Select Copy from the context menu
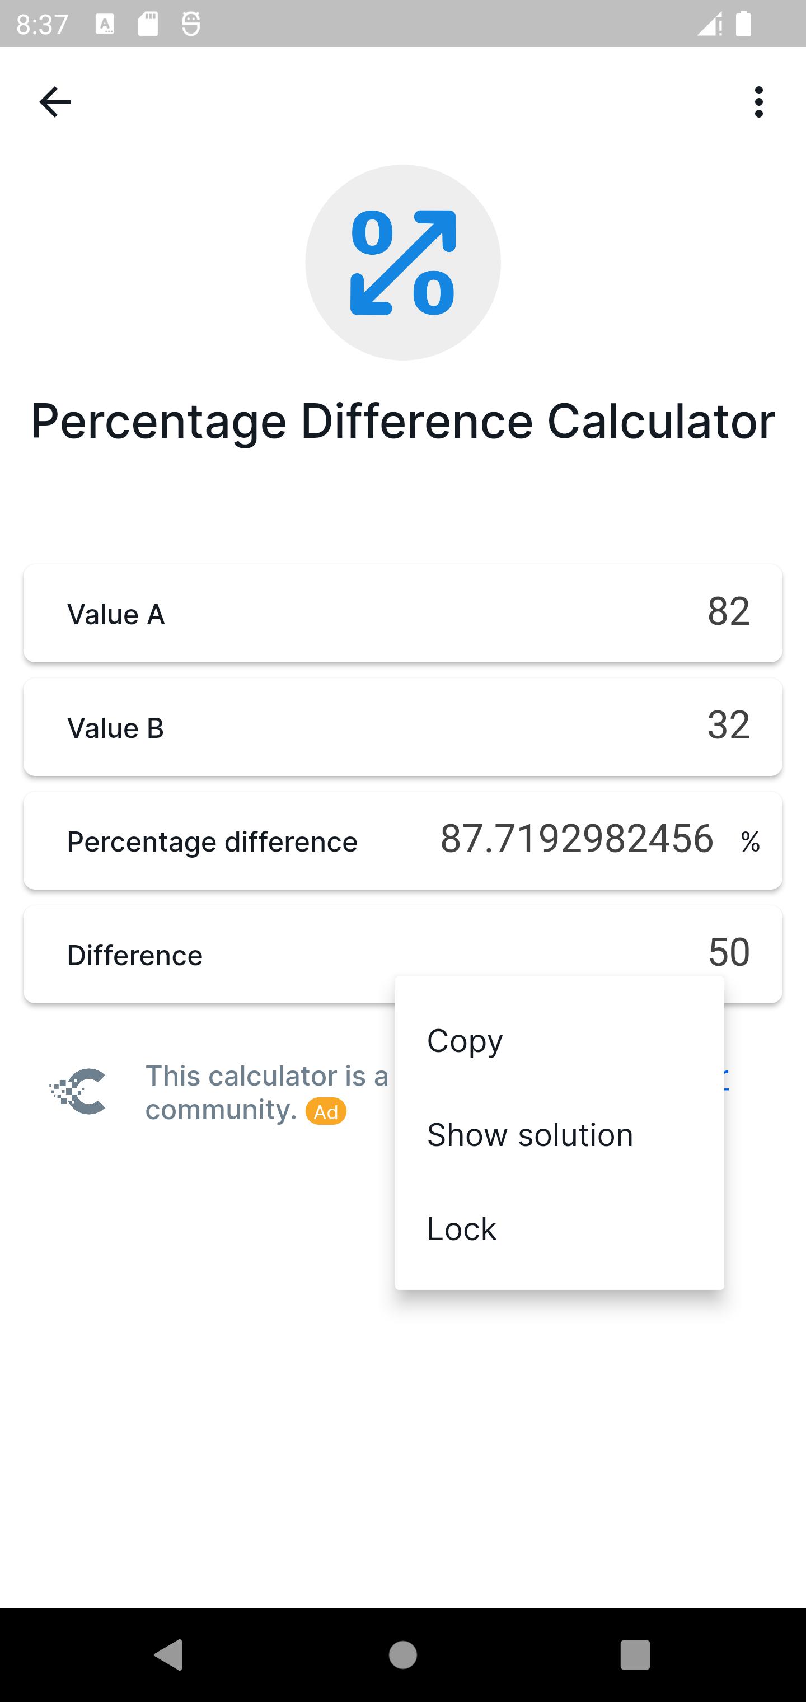 click(560, 1041)
